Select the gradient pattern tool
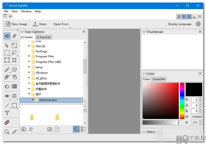The image size is (206, 144). point(14,86)
